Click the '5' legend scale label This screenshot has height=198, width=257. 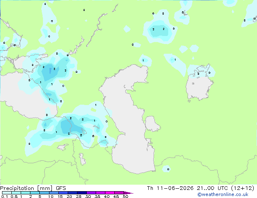(40, 196)
